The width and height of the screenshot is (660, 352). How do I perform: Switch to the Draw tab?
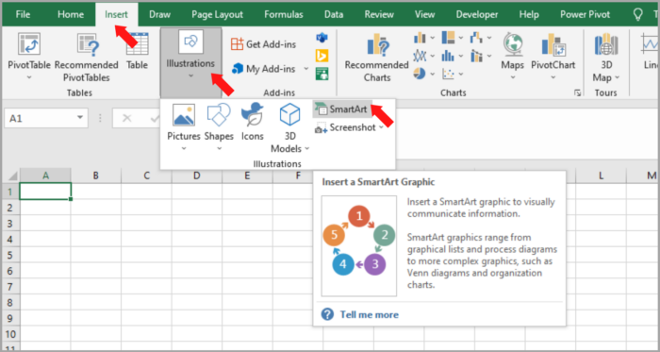coord(160,15)
